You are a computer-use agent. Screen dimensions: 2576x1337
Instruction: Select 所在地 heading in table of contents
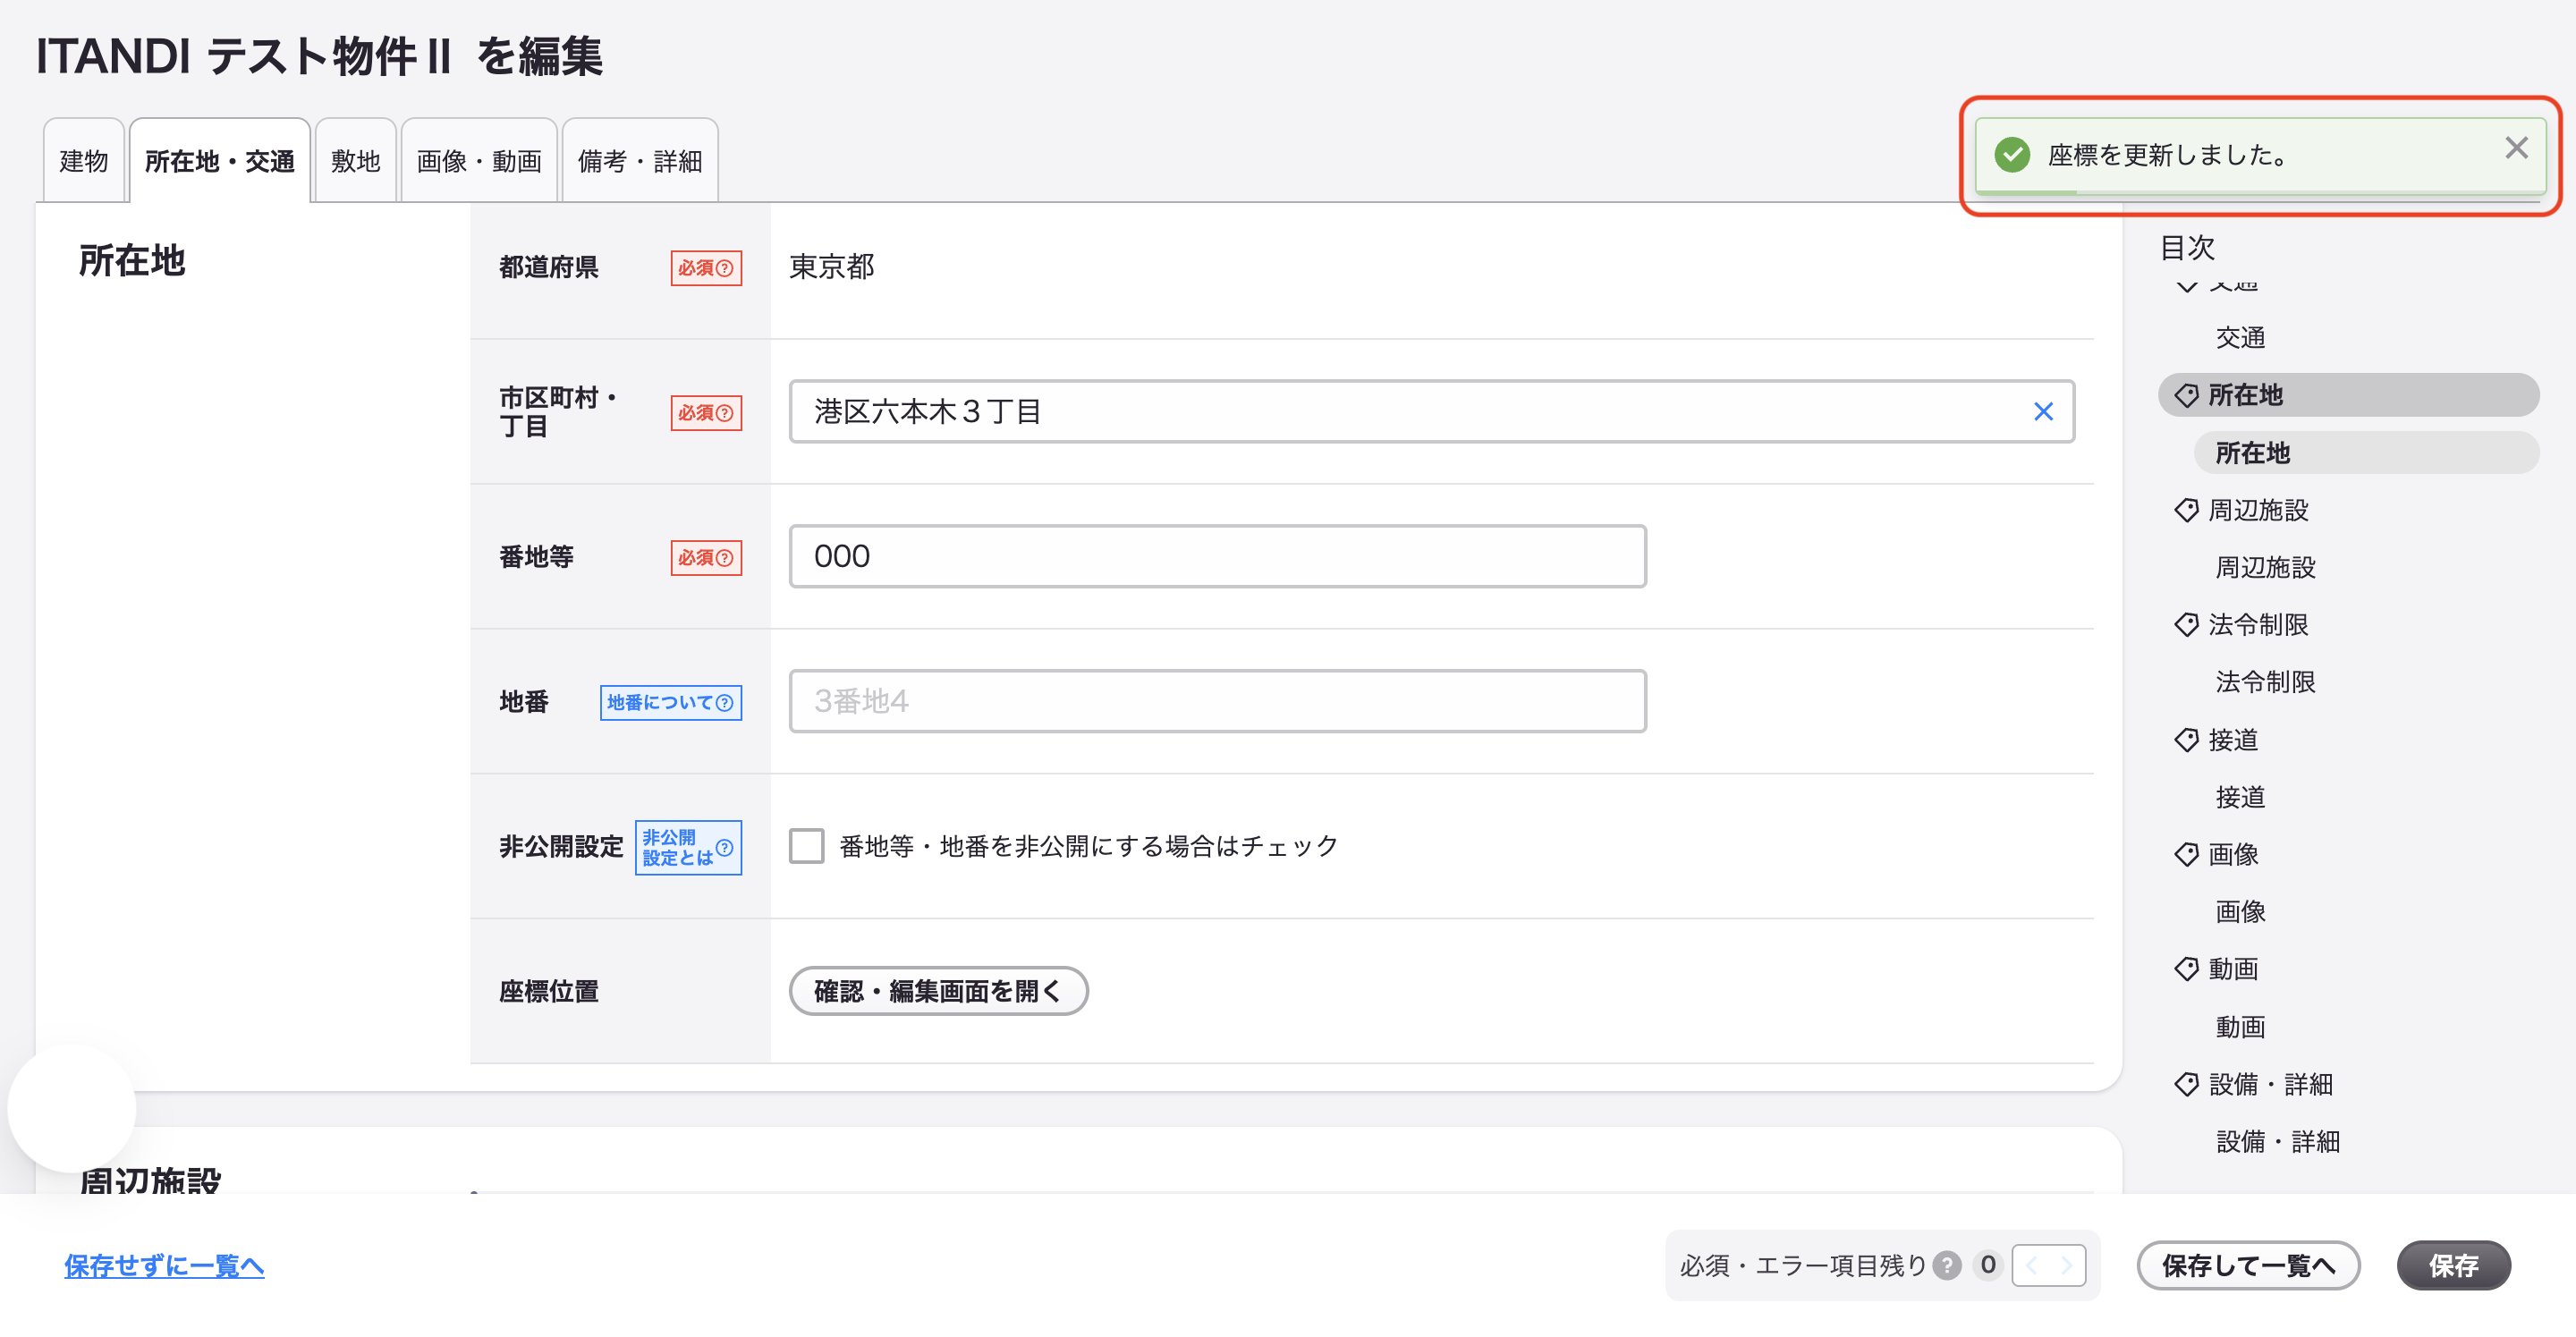tap(2348, 395)
